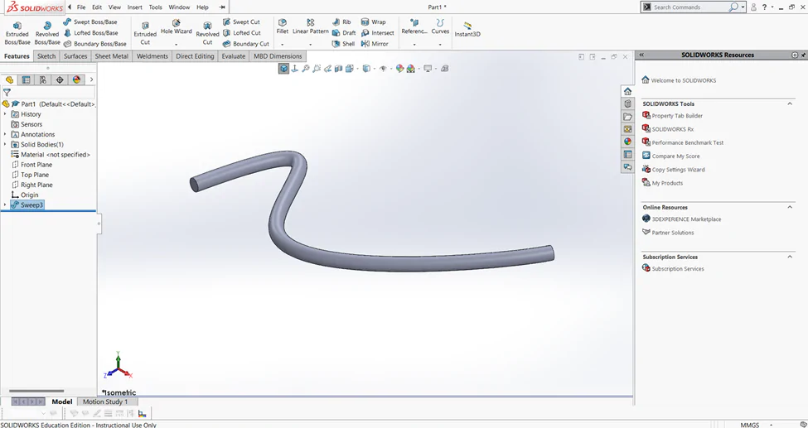Screen dimensions: 808x428
Task: Open the Hole Wizard tool
Action: click(177, 27)
